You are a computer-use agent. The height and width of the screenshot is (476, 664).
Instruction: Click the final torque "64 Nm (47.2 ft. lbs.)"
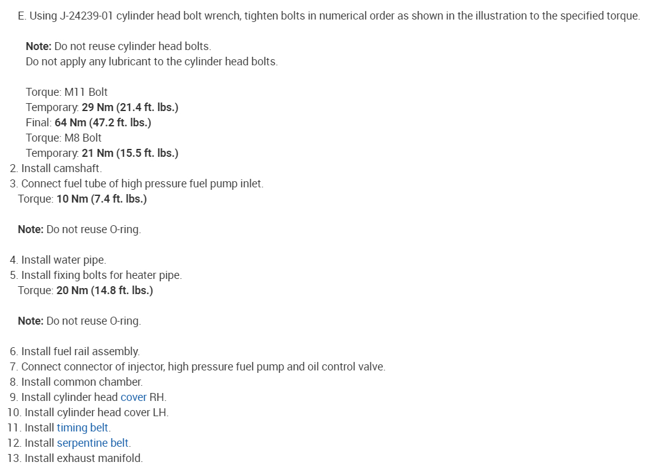click(103, 123)
